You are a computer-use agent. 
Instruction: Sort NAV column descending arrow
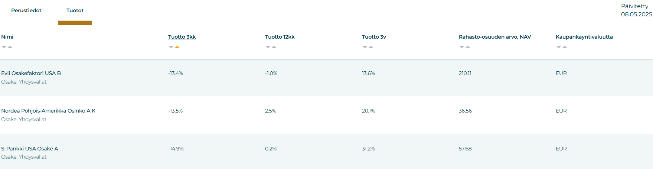click(x=462, y=47)
